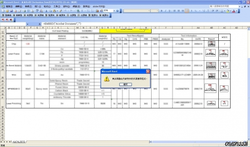Screen dimensions: 250x147
Task: Click the Chart Wizard icon
Action: pos(97,11)
